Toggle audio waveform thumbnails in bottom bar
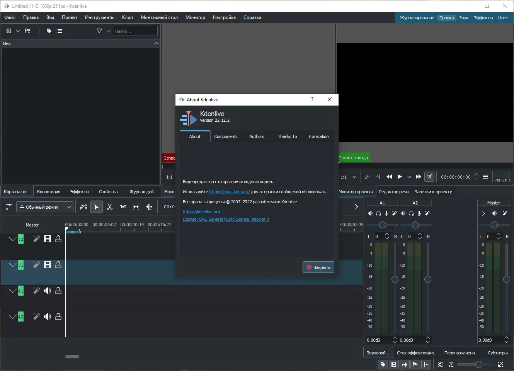This screenshot has width=514, height=371. tap(405, 364)
